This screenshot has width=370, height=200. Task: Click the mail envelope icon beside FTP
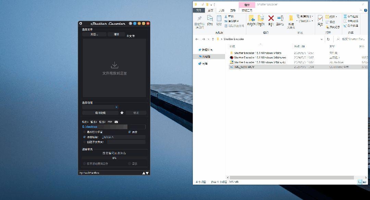[x=116, y=122]
